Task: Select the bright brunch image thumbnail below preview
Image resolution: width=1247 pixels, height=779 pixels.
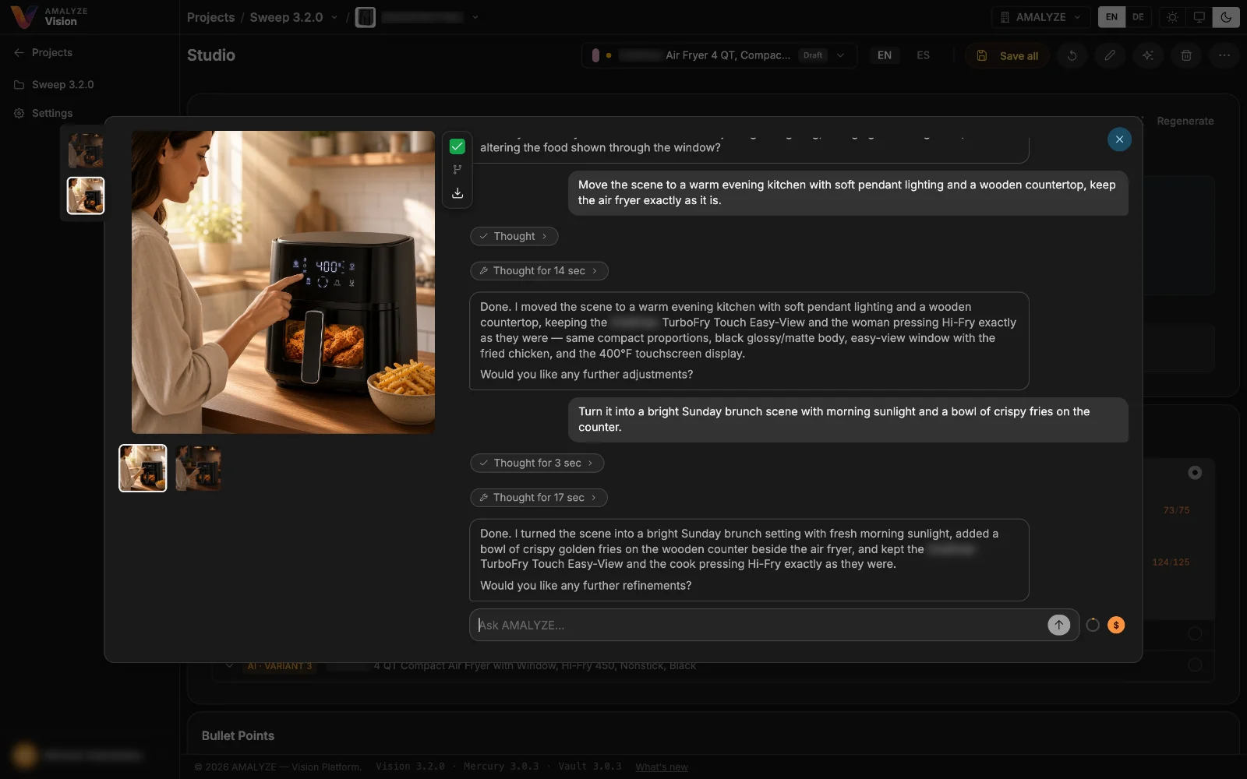Action: (x=143, y=468)
